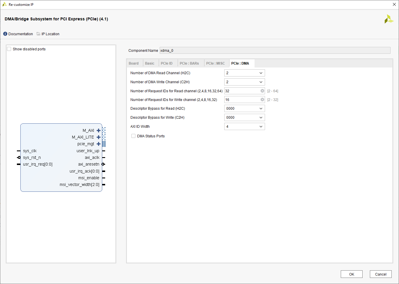Open Number of DMA Read Channel dropdown
Image resolution: width=399 pixels, height=284 pixels.
click(x=244, y=73)
